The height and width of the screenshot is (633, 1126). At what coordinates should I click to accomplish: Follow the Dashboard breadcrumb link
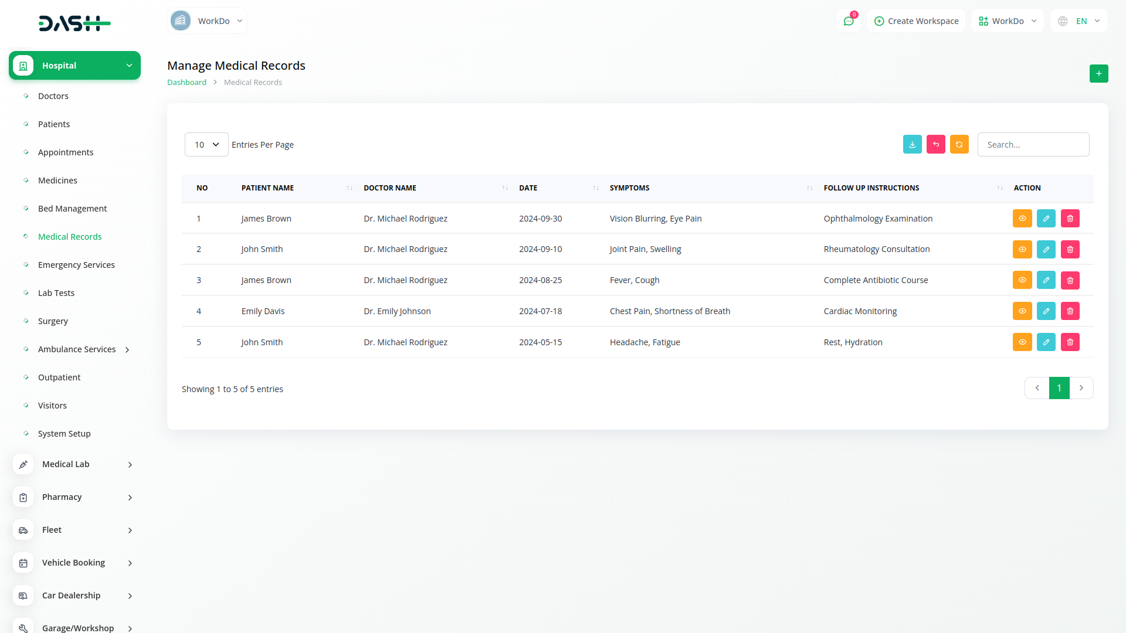click(x=186, y=83)
